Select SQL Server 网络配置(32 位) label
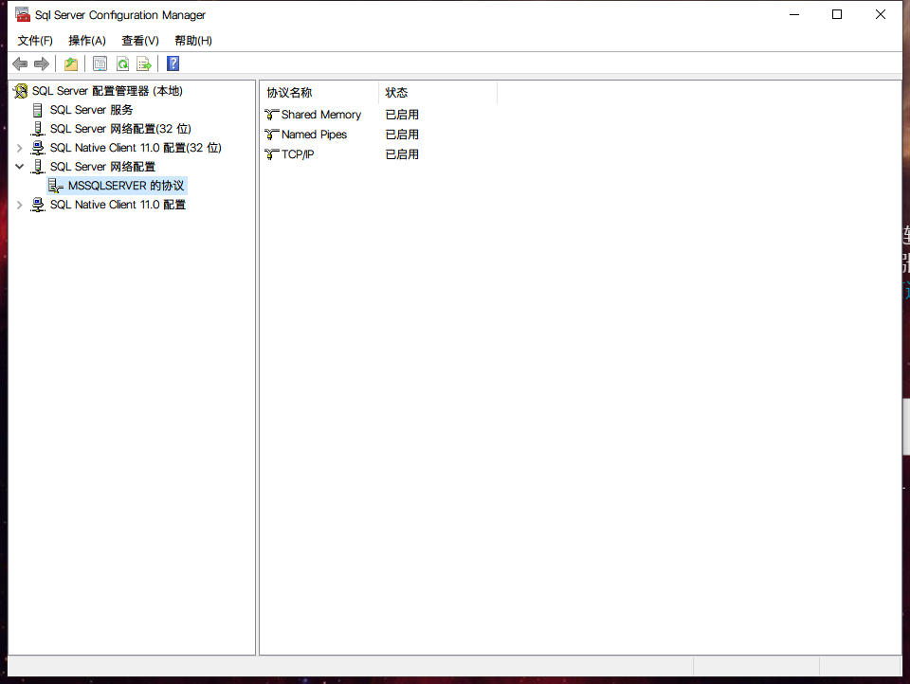910x684 pixels. [120, 129]
